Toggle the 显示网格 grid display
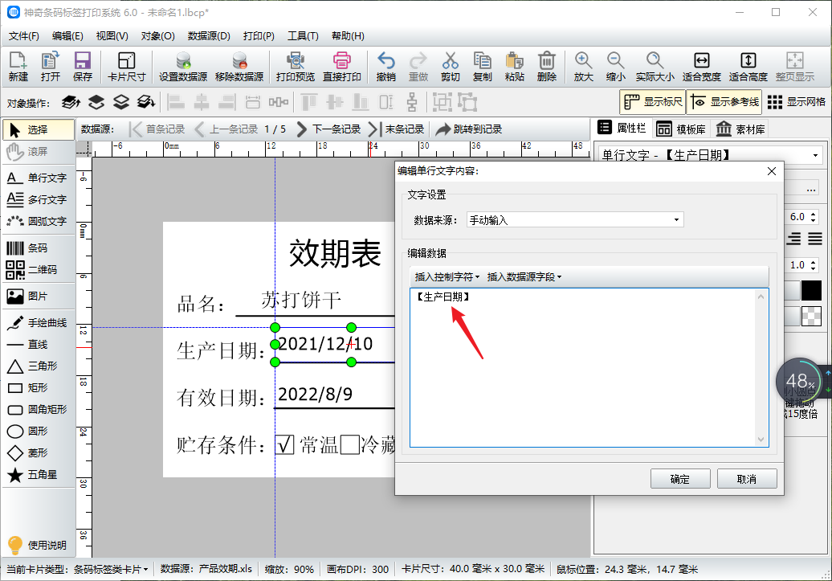Viewport: 832px width, 581px height. point(797,102)
